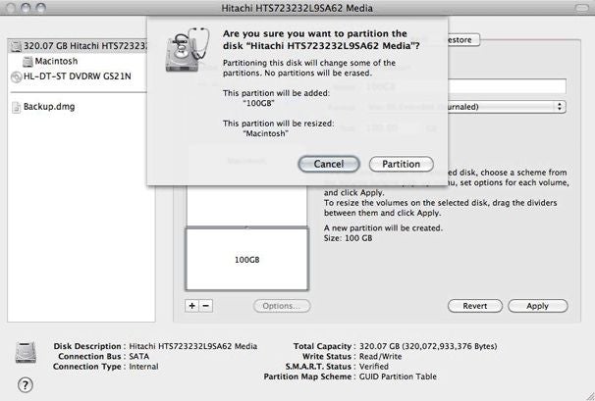595x401 pixels.
Task: Click the DVDRW optical drive icon
Action: 17,76
